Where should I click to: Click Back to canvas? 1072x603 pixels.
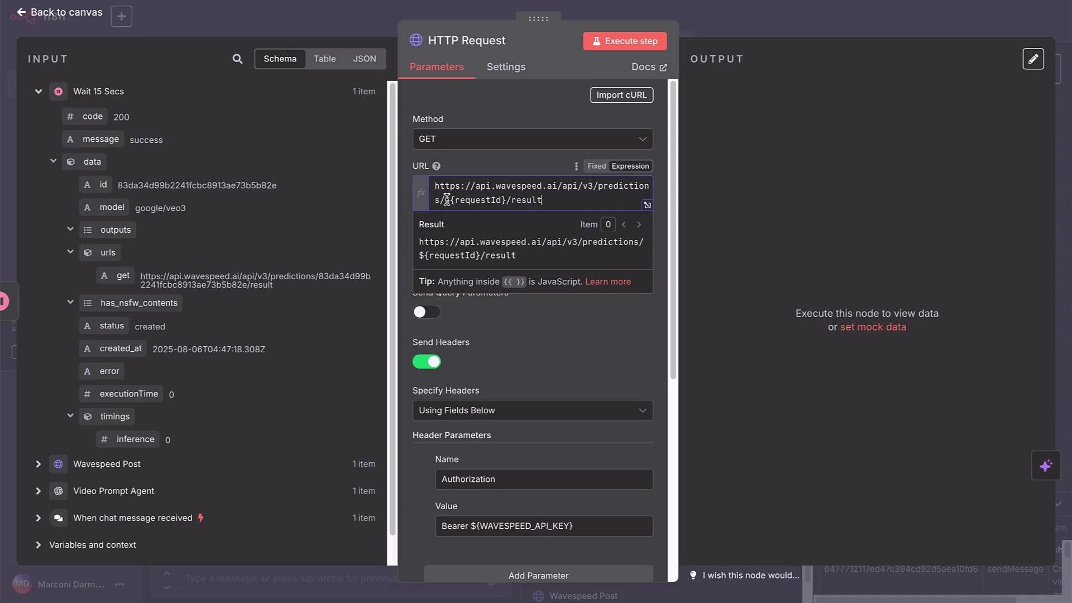(x=59, y=12)
